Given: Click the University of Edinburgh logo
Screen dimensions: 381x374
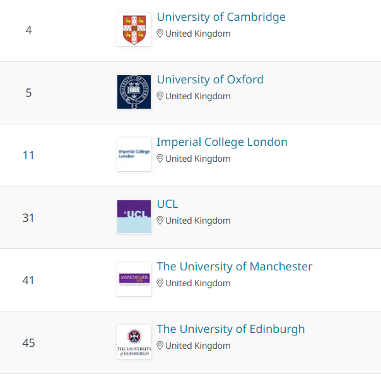Looking at the screenshot, I should pos(134,342).
